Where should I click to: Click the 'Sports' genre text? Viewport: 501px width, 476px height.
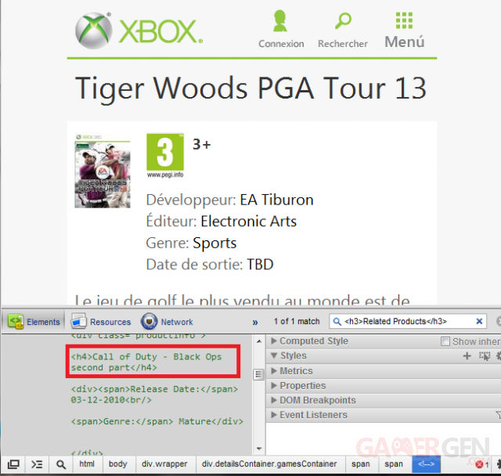(x=214, y=243)
